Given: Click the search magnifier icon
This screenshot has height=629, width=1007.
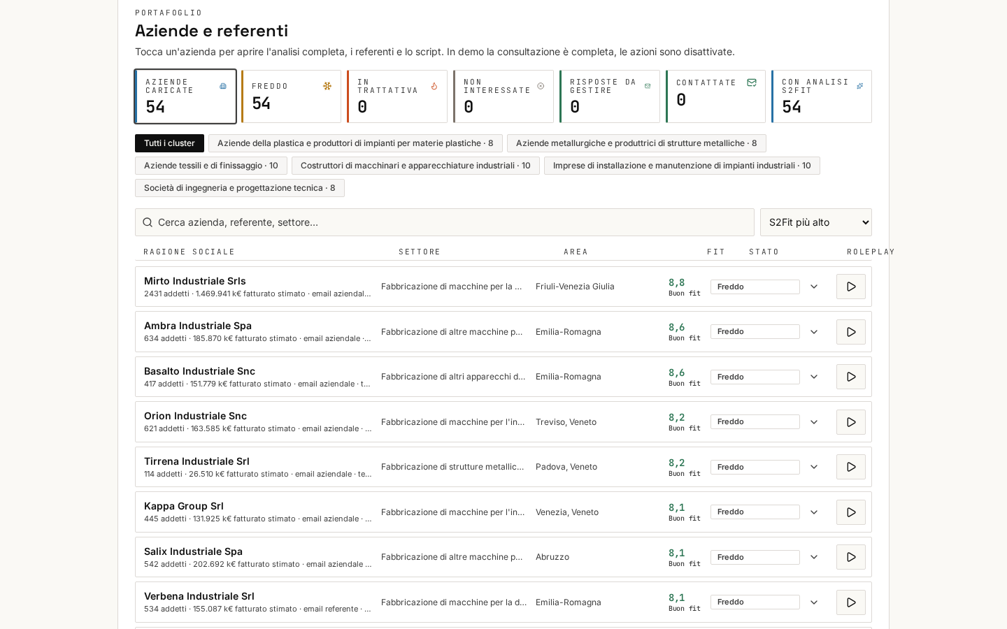Looking at the screenshot, I should [148, 222].
